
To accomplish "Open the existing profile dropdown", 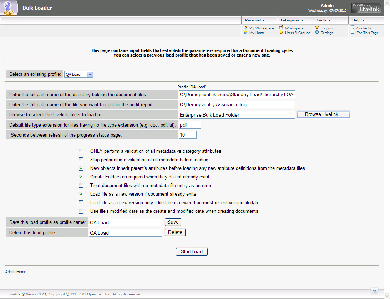I will point(78,74).
